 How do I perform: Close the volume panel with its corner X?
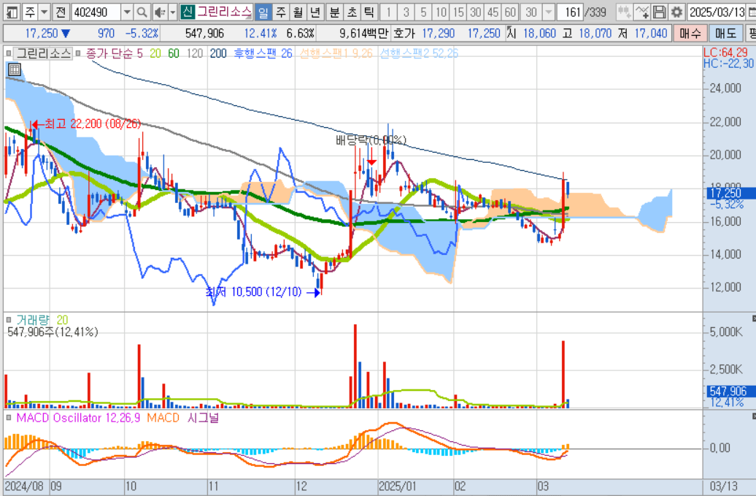(754, 318)
